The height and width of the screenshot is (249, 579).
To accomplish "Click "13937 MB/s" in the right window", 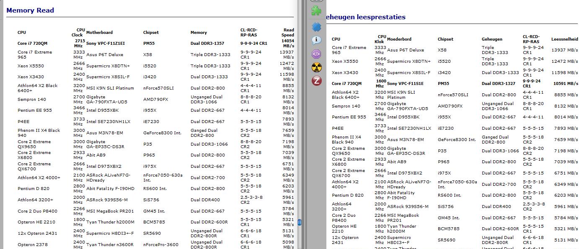I will 565,50.
